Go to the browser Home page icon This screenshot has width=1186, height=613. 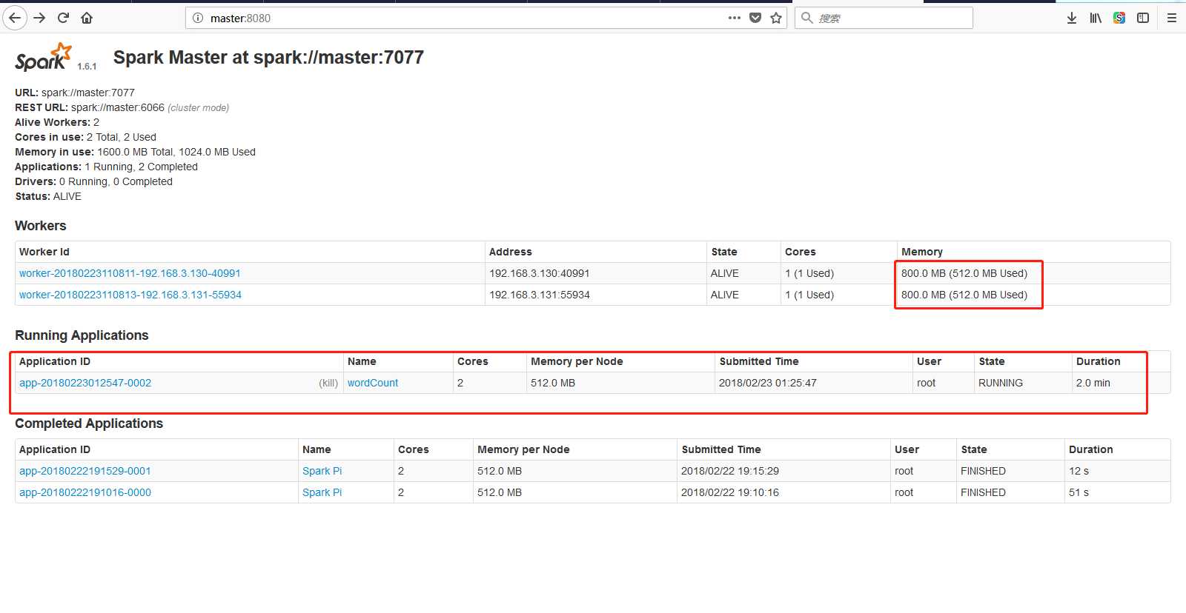click(x=87, y=18)
